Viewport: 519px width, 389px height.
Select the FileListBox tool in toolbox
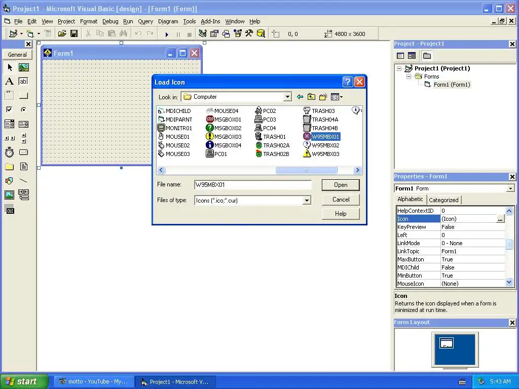pos(23,166)
